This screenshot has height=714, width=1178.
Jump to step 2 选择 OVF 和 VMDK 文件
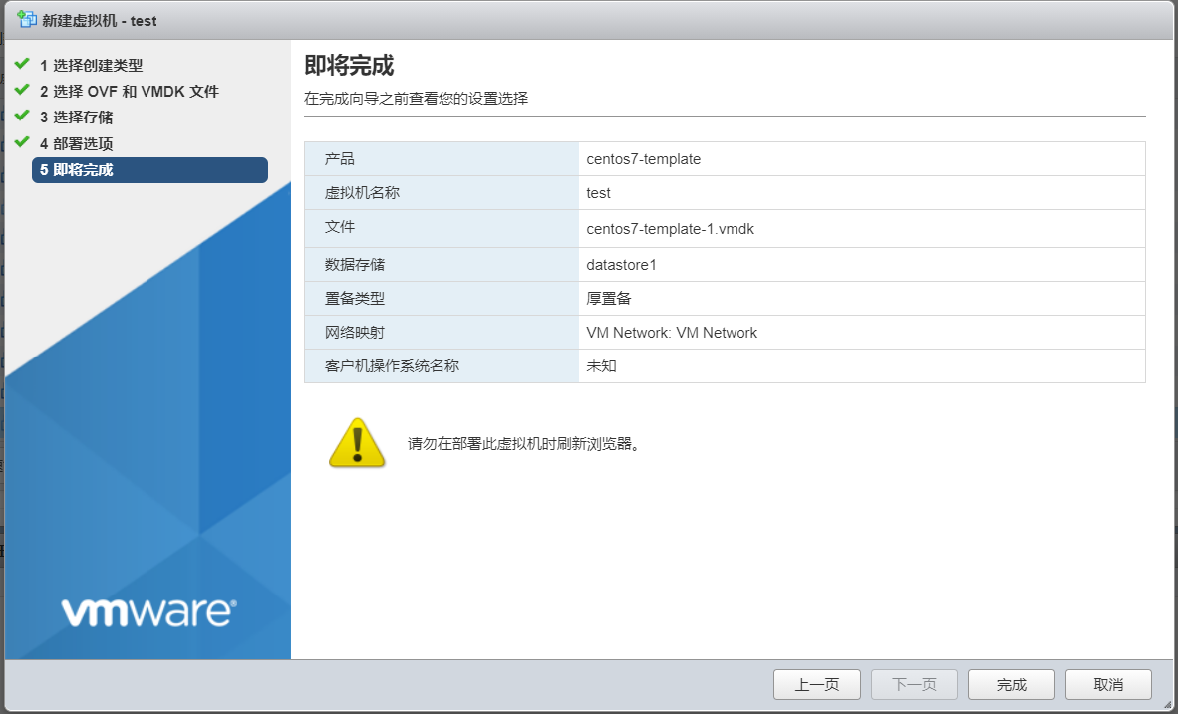(x=129, y=92)
